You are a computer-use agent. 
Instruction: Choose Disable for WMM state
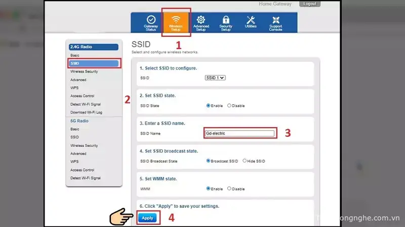coord(229,189)
